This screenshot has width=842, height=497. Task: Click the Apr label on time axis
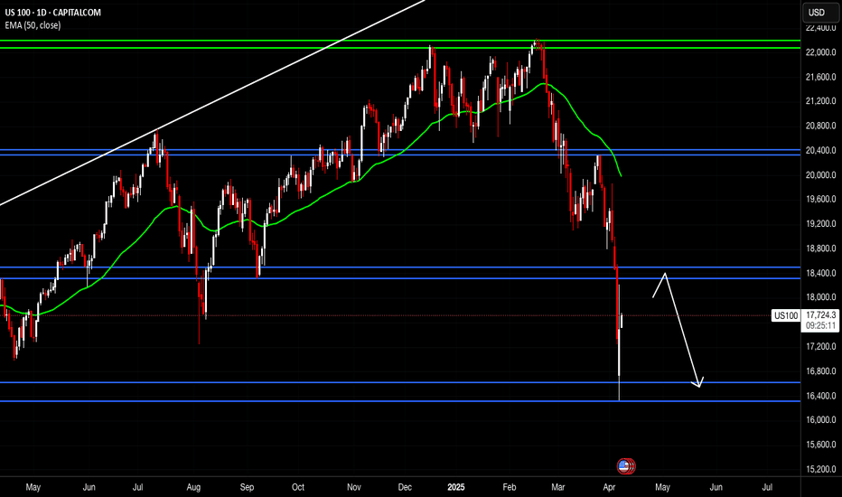pyautogui.click(x=609, y=487)
